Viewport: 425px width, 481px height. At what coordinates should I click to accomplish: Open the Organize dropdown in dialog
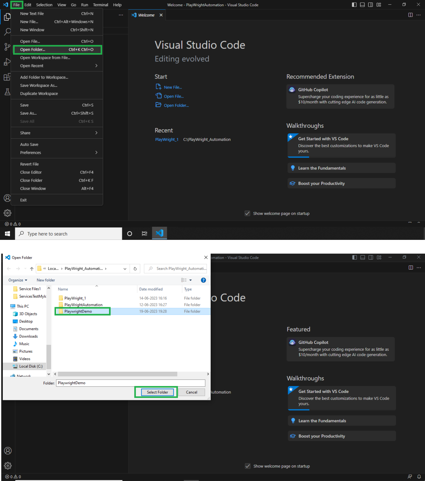point(18,280)
